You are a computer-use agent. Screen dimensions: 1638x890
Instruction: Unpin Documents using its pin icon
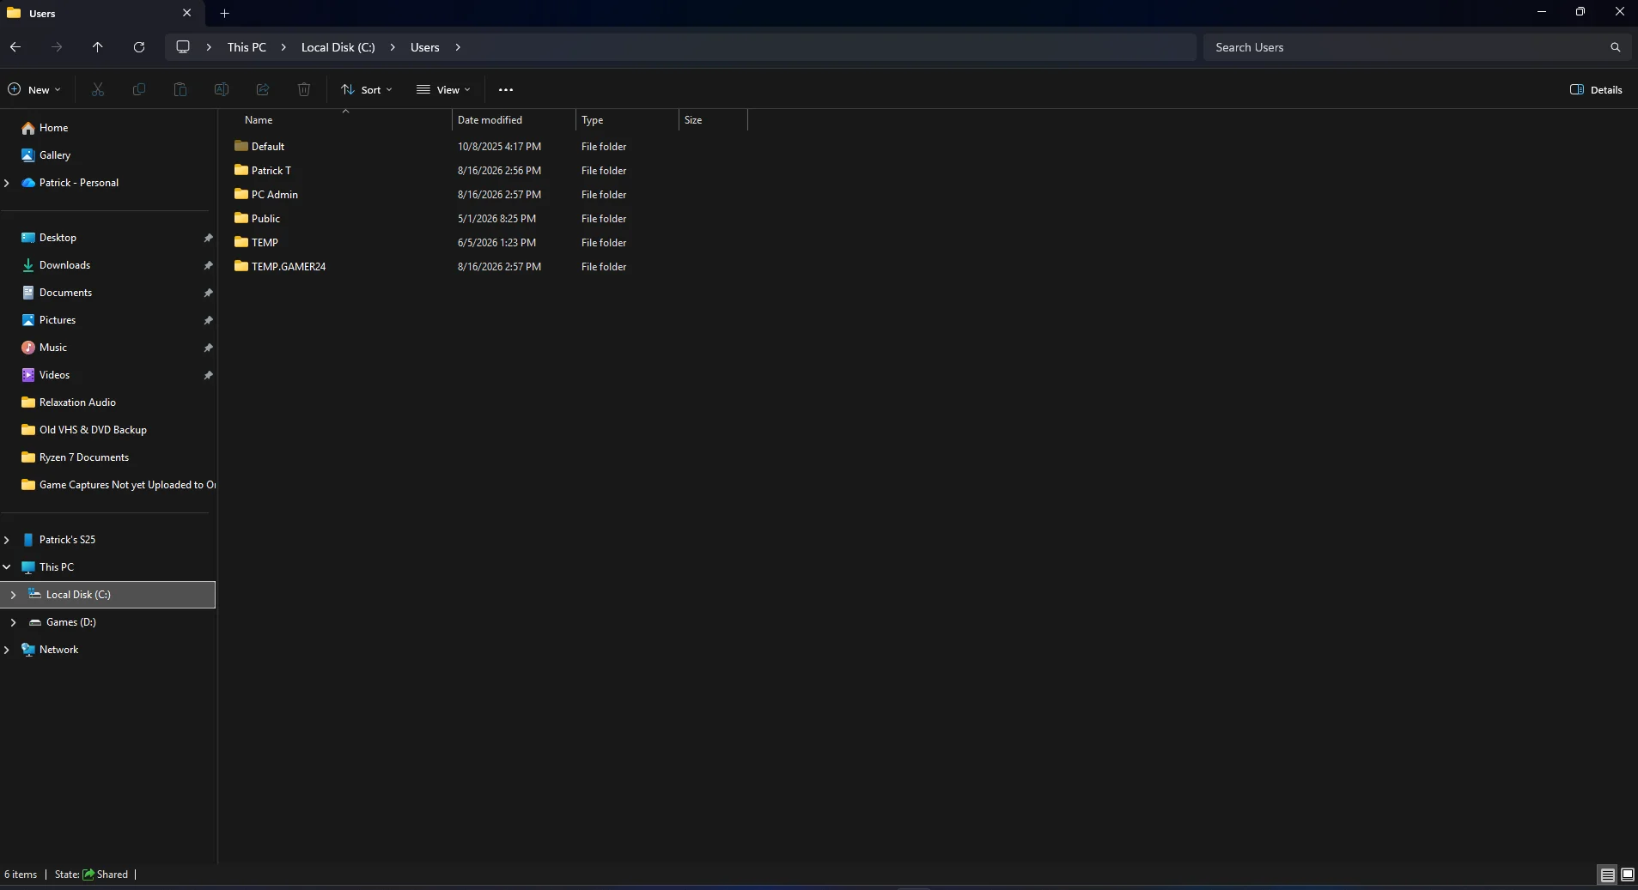tap(208, 293)
